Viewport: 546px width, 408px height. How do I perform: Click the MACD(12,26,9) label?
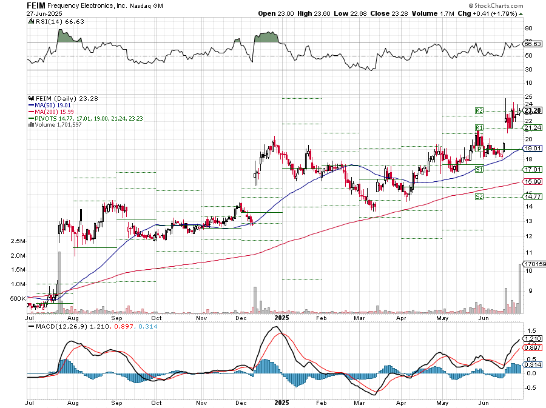pyautogui.click(x=62, y=327)
